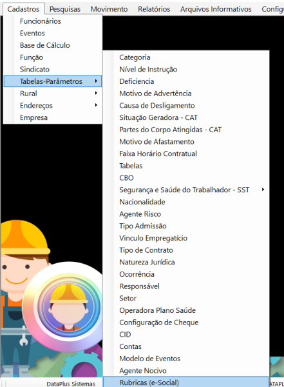Open Configuração de Cheque
The height and width of the screenshot is (387, 284).
[186, 322]
